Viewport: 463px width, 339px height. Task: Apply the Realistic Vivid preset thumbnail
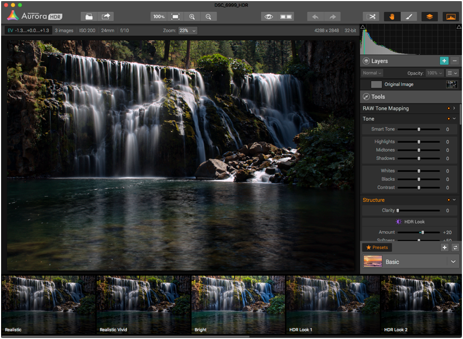pyautogui.click(x=143, y=304)
